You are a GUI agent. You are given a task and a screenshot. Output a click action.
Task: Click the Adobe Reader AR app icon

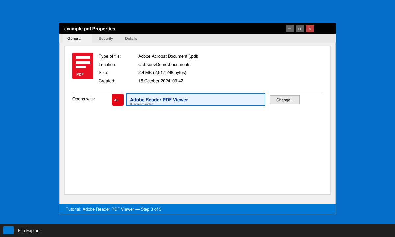tap(118, 100)
